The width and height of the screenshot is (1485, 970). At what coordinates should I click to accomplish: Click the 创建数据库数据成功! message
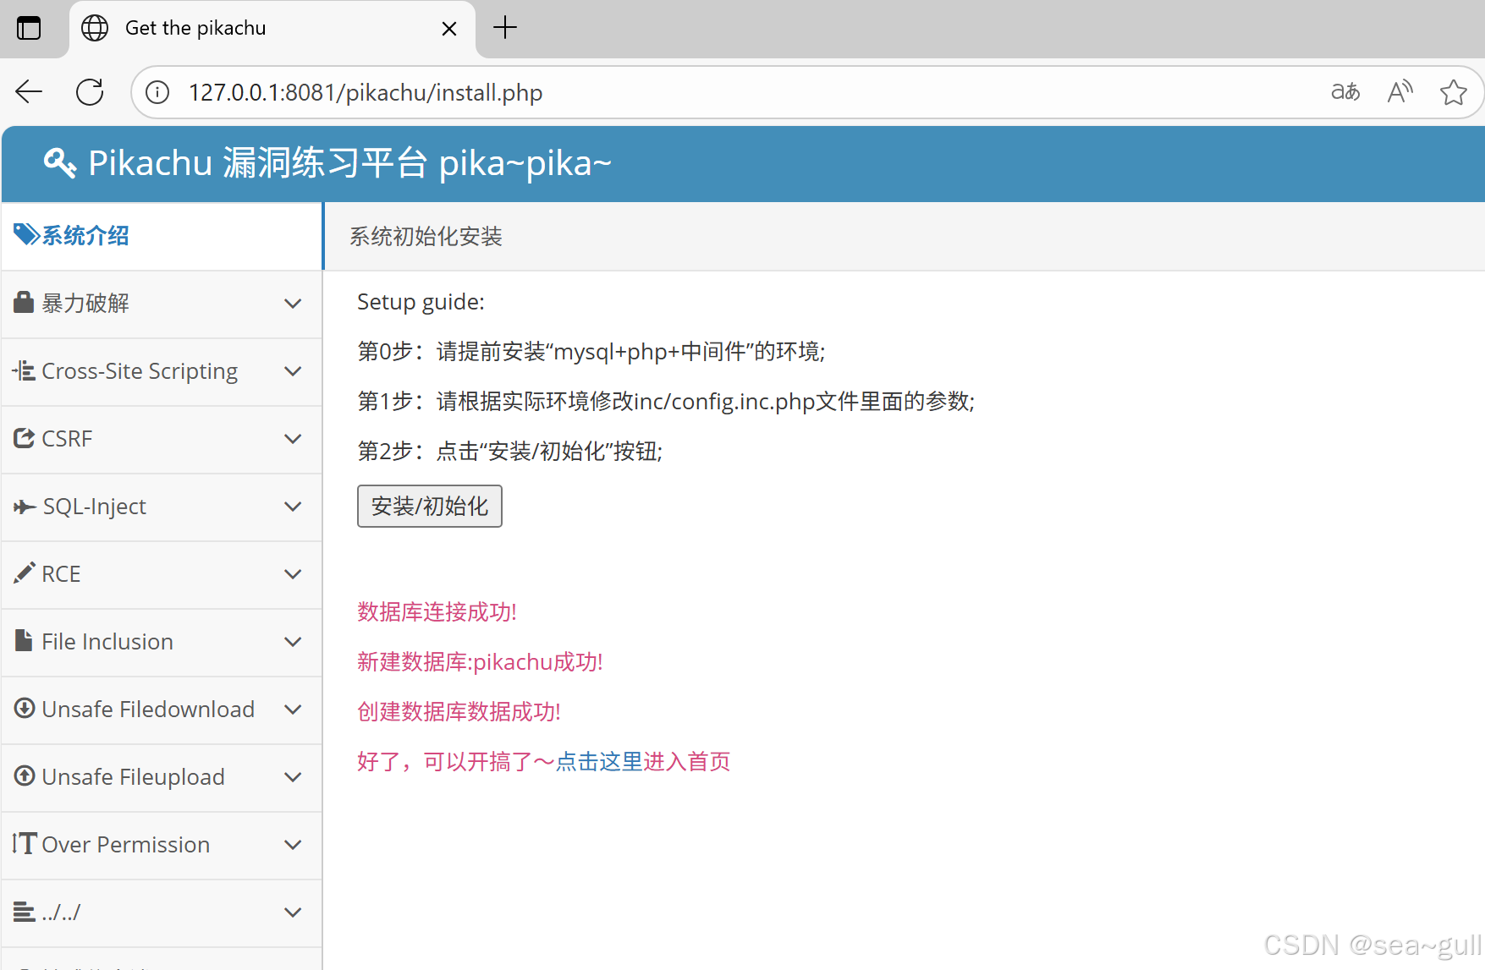point(459,711)
